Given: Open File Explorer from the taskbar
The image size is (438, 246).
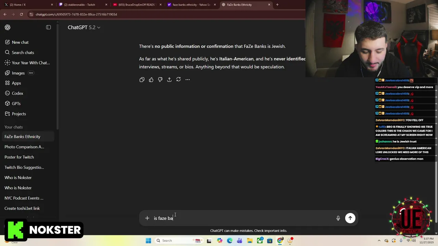Looking at the screenshot, I should (x=249, y=241).
